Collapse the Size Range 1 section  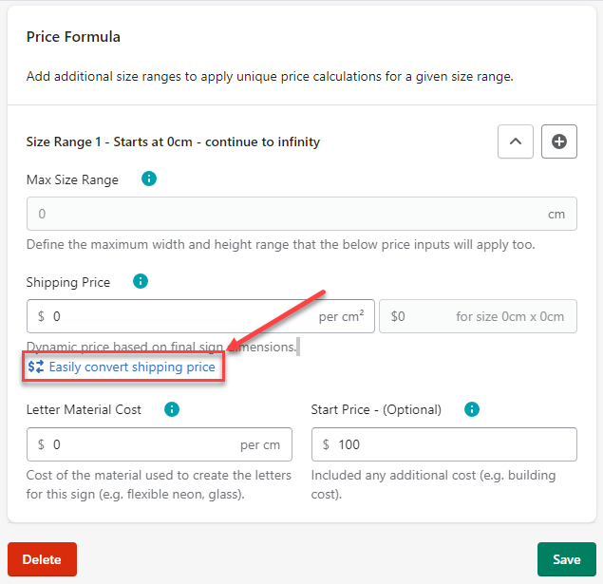click(516, 141)
